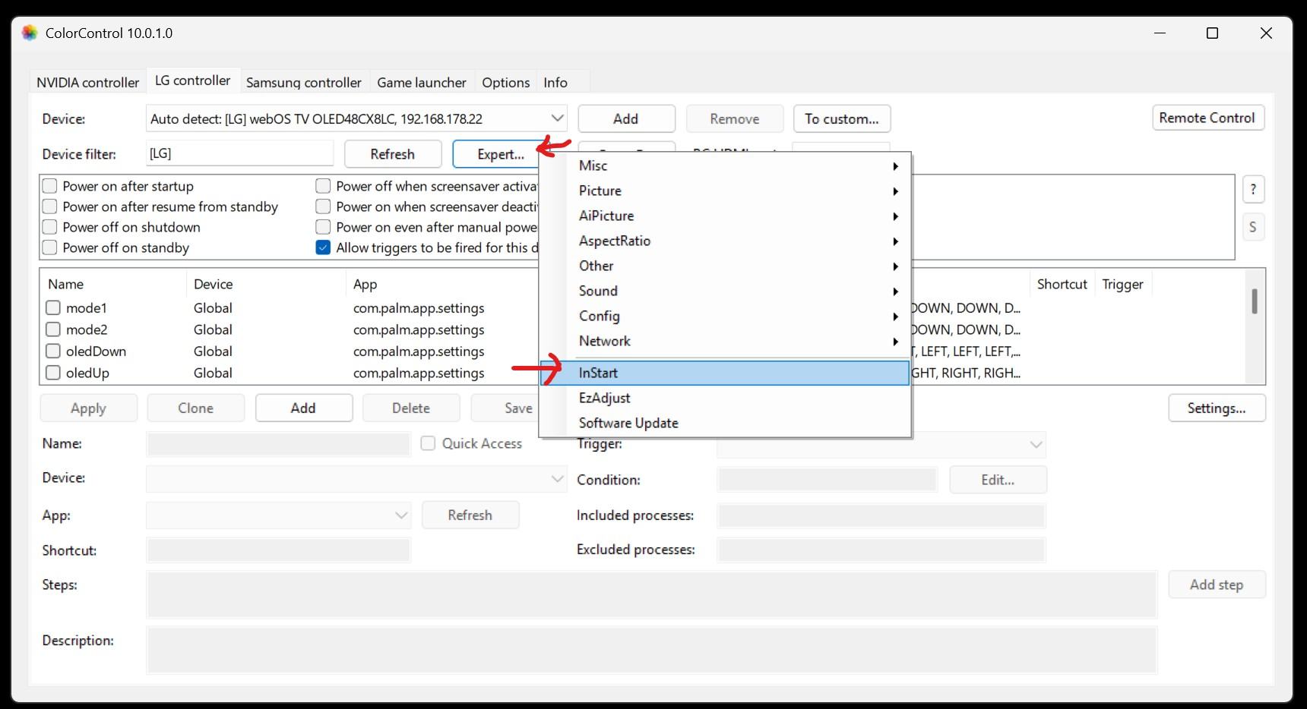Click the presets list vertical scrollbar

[1255, 301]
